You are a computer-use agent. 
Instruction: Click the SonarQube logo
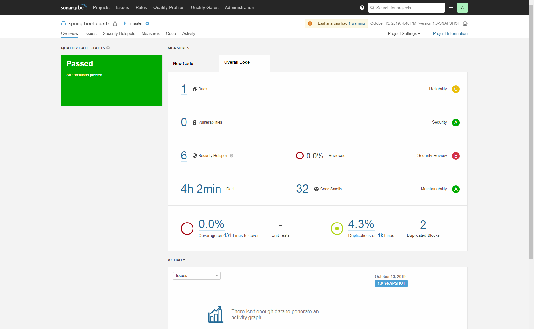(74, 7)
